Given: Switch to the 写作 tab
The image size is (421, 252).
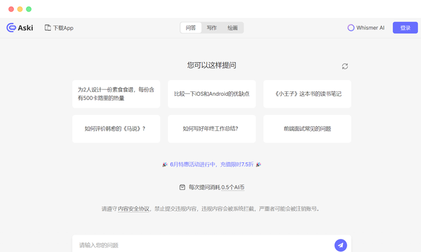Looking at the screenshot, I should coord(212,28).
